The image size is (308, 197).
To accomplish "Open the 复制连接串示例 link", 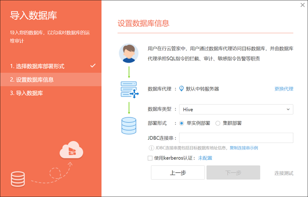I will point(243,148).
